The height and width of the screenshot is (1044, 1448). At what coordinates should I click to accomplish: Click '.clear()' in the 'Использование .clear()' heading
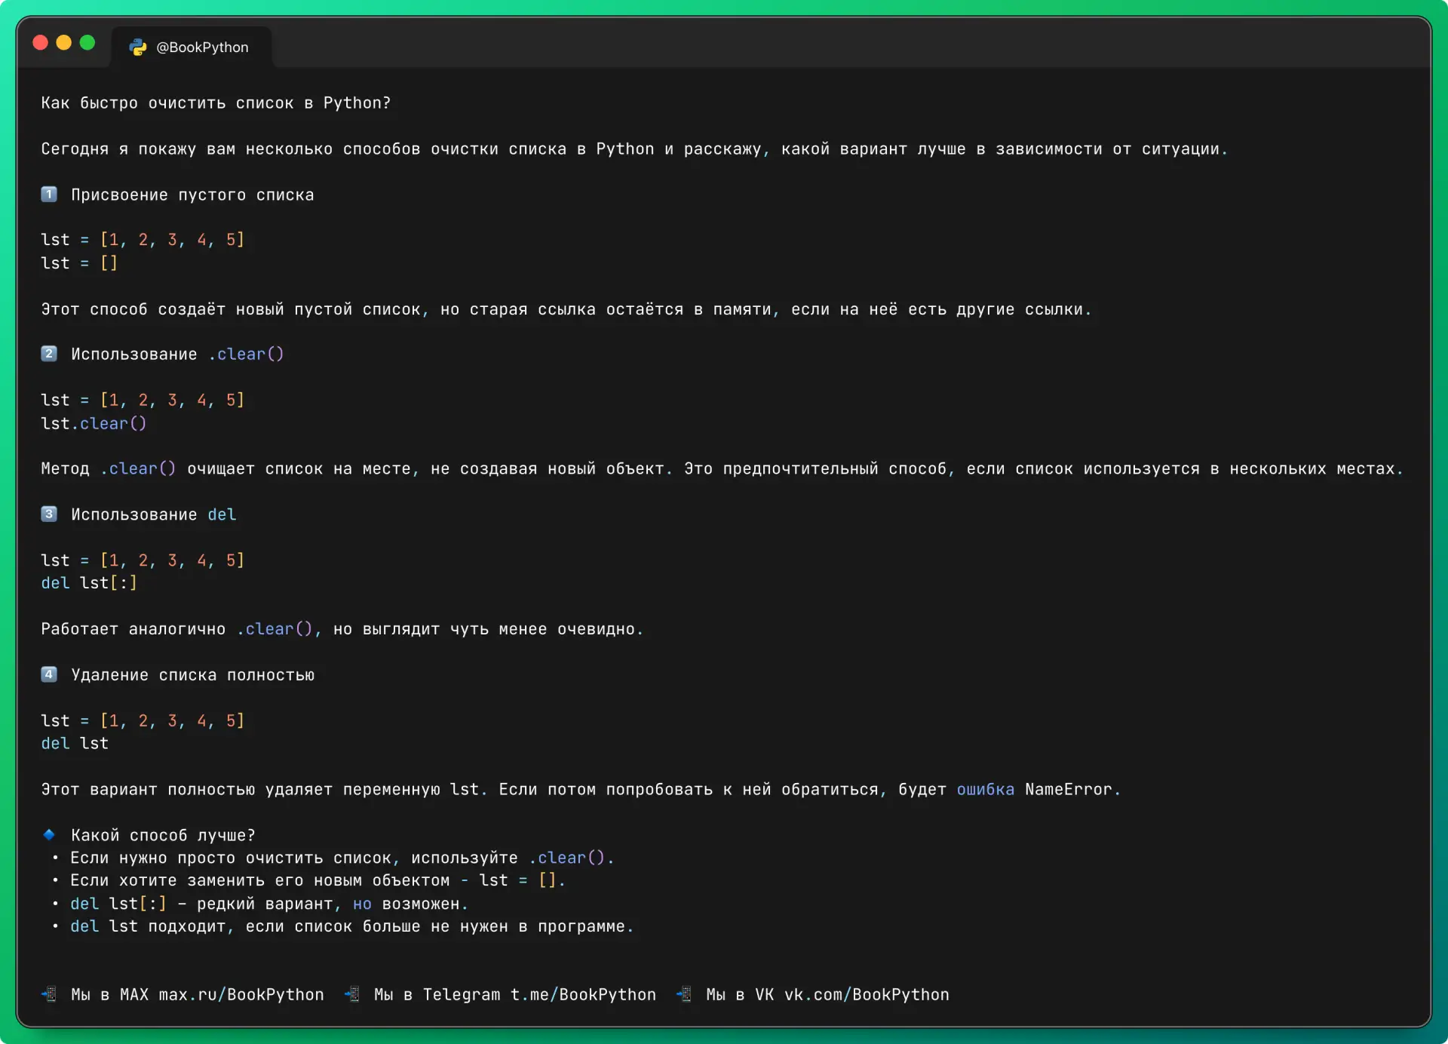coord(246,355)
